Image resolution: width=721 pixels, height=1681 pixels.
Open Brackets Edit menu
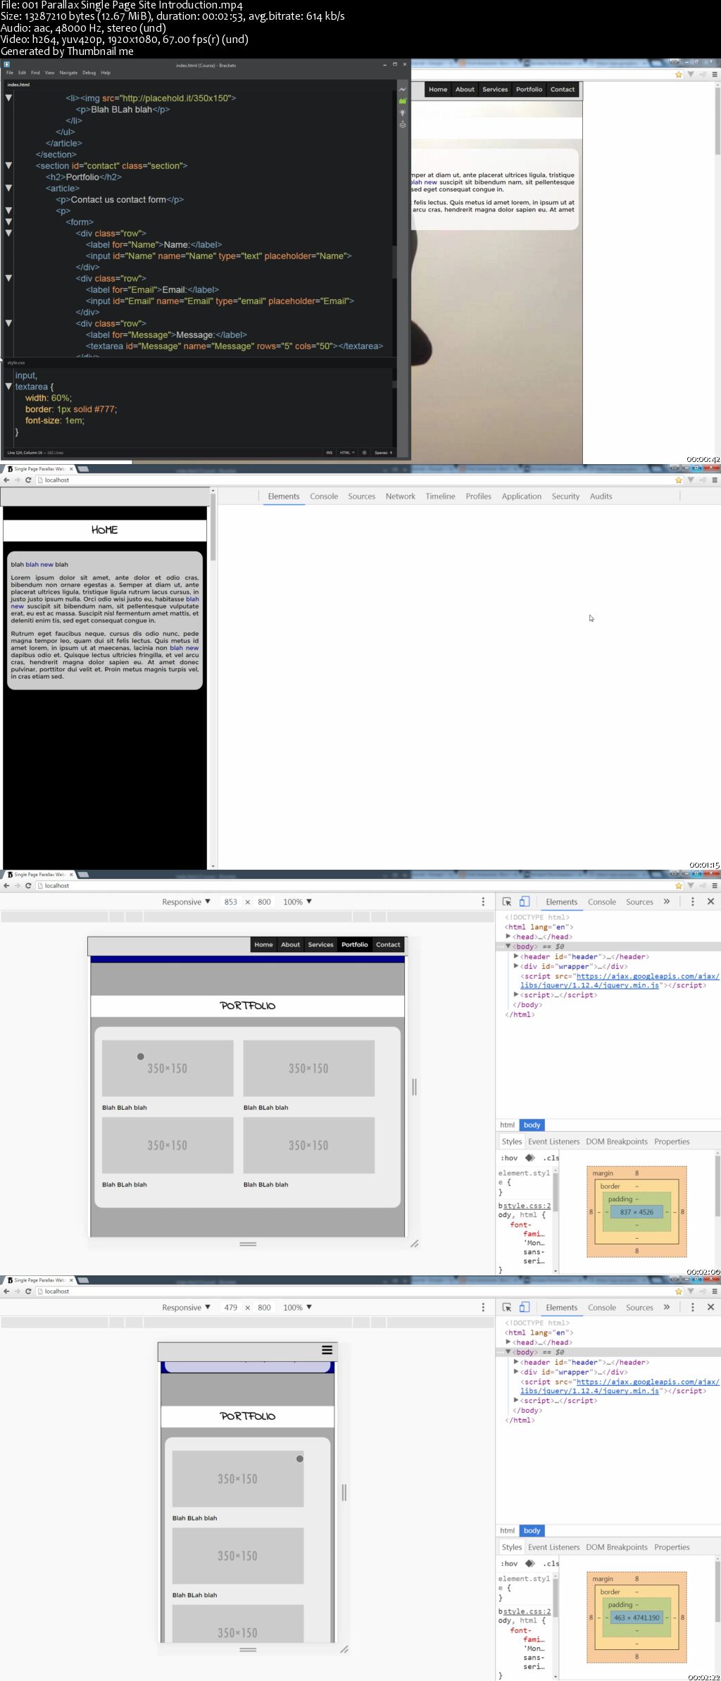pyautogui.click(x=22, y=73)
